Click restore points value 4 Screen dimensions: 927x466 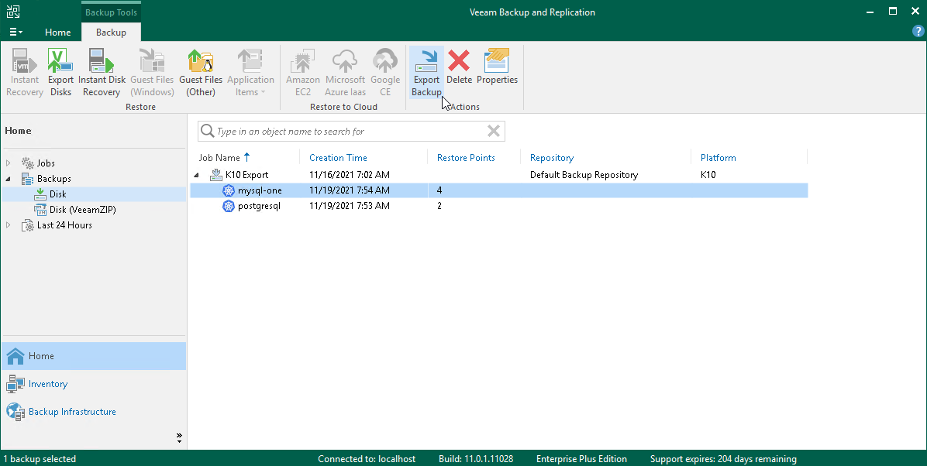(439, 190)
